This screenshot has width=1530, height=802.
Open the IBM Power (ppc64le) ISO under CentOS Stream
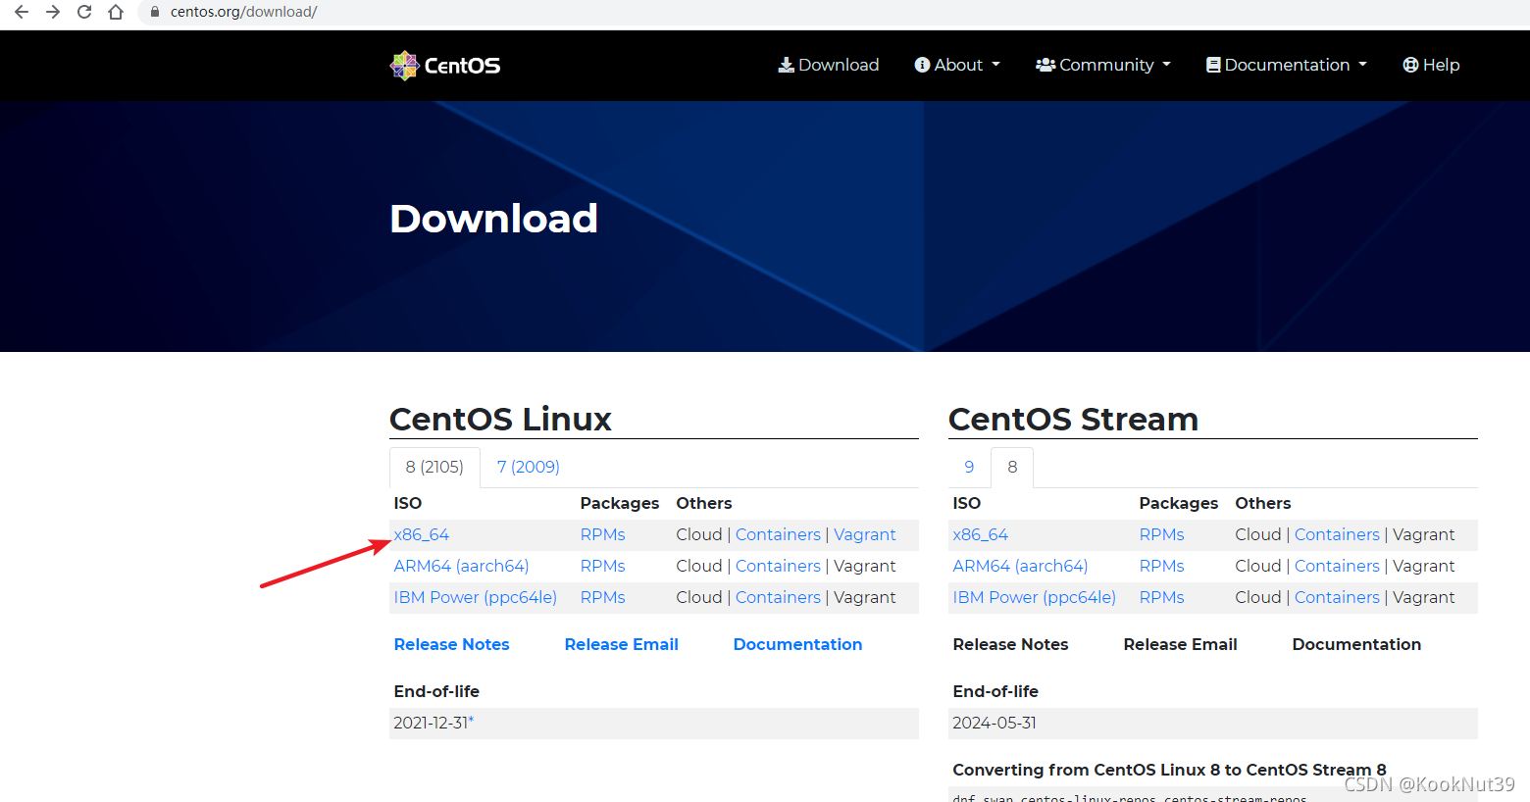[1034, 597]
